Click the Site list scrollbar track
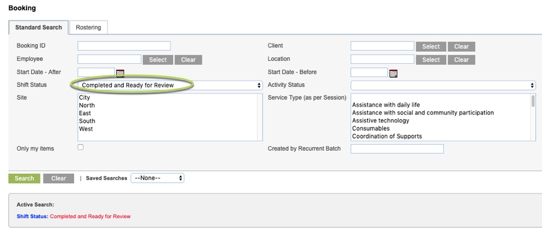Image resolution: width=542 pixels, height=232 pixels. pyautogui.click(x=260, y=118)
